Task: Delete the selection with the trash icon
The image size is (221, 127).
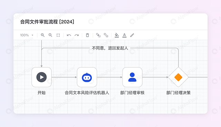Action: point(87,35)
